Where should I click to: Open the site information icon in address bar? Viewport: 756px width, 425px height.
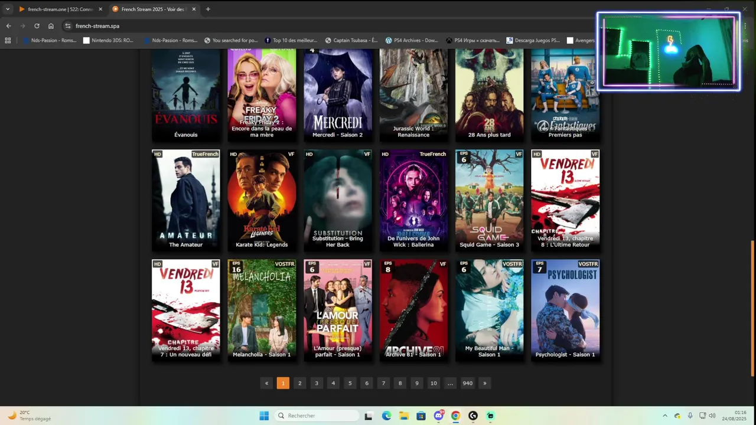[x=68, y=26]
